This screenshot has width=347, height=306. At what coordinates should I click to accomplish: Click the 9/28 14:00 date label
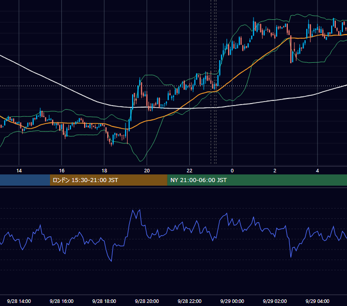point(19,301)
